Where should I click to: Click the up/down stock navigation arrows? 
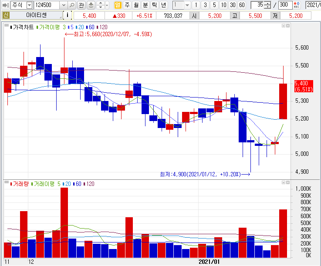pyautogui.click(x=101, y=5)
